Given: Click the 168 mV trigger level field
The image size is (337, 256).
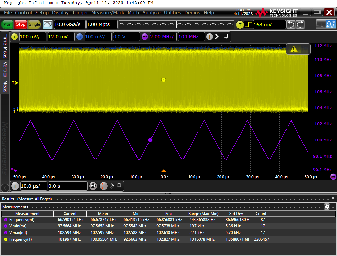Looking at the screenshot, I should [x=269, y=25].
